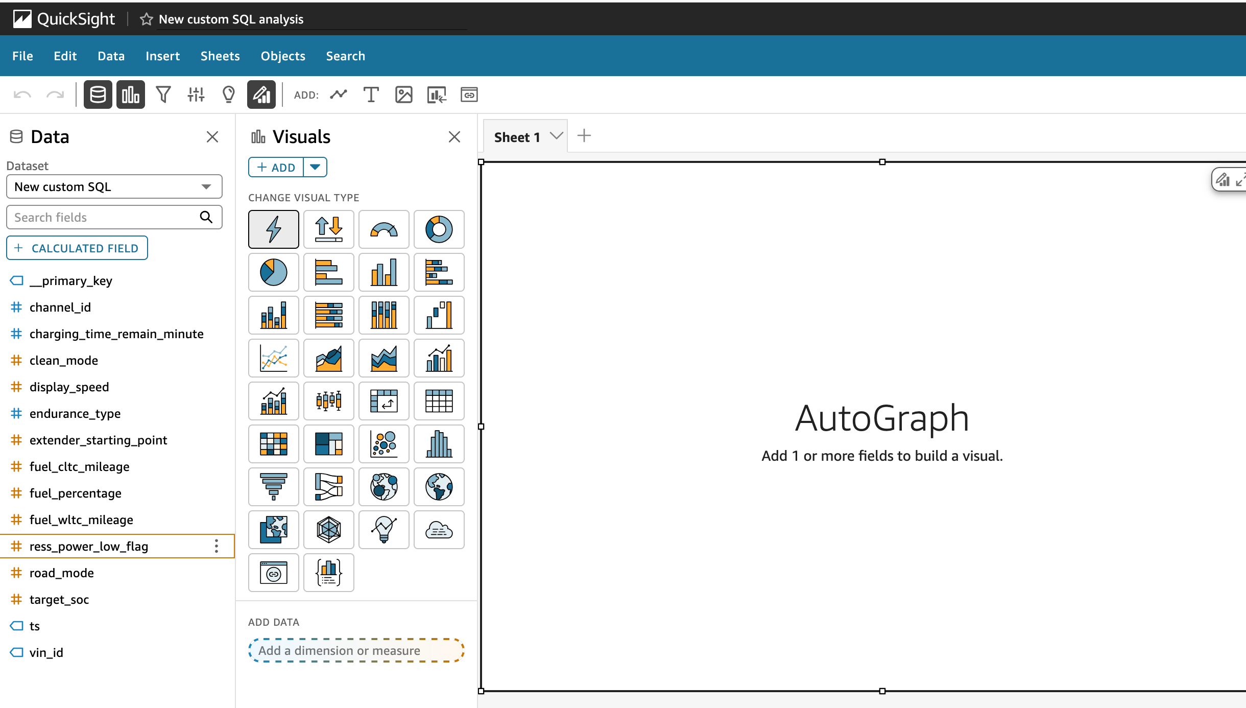Image resolution: width=1246 pixels, height=708 pixels.
Task: Select the line chart visual type
Action: click(273, 358)
